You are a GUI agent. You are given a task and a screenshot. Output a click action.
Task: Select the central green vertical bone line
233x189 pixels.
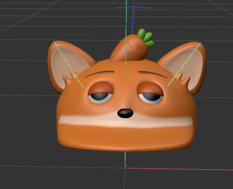tap(126, 38)
